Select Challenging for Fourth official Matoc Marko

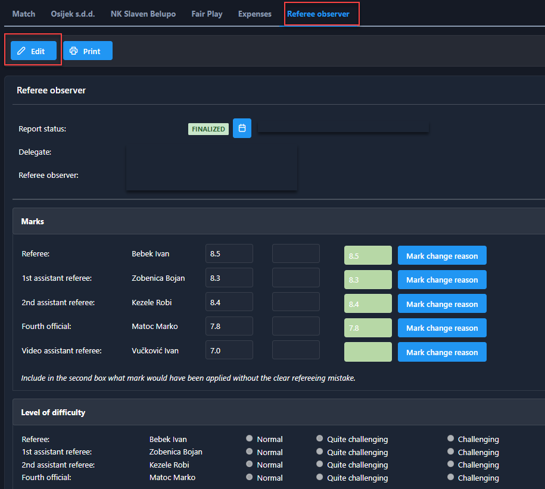451,477
